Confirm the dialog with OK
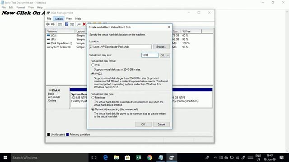The image size is (289, 162). click(x=143, y=124)
